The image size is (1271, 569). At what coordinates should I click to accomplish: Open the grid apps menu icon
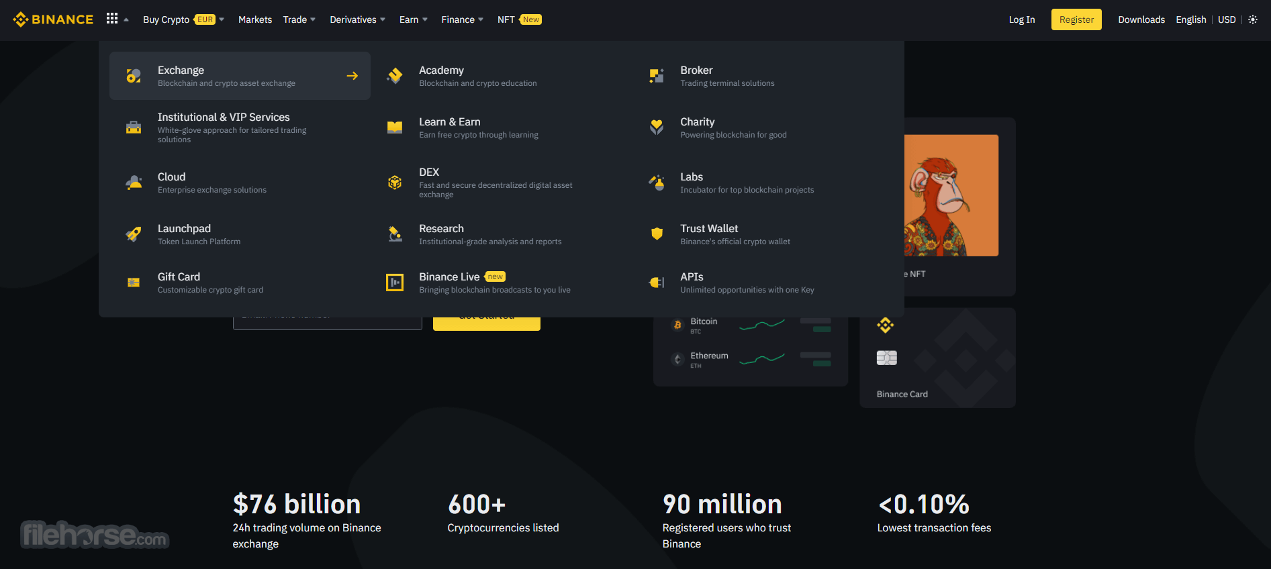pos(112,19)
